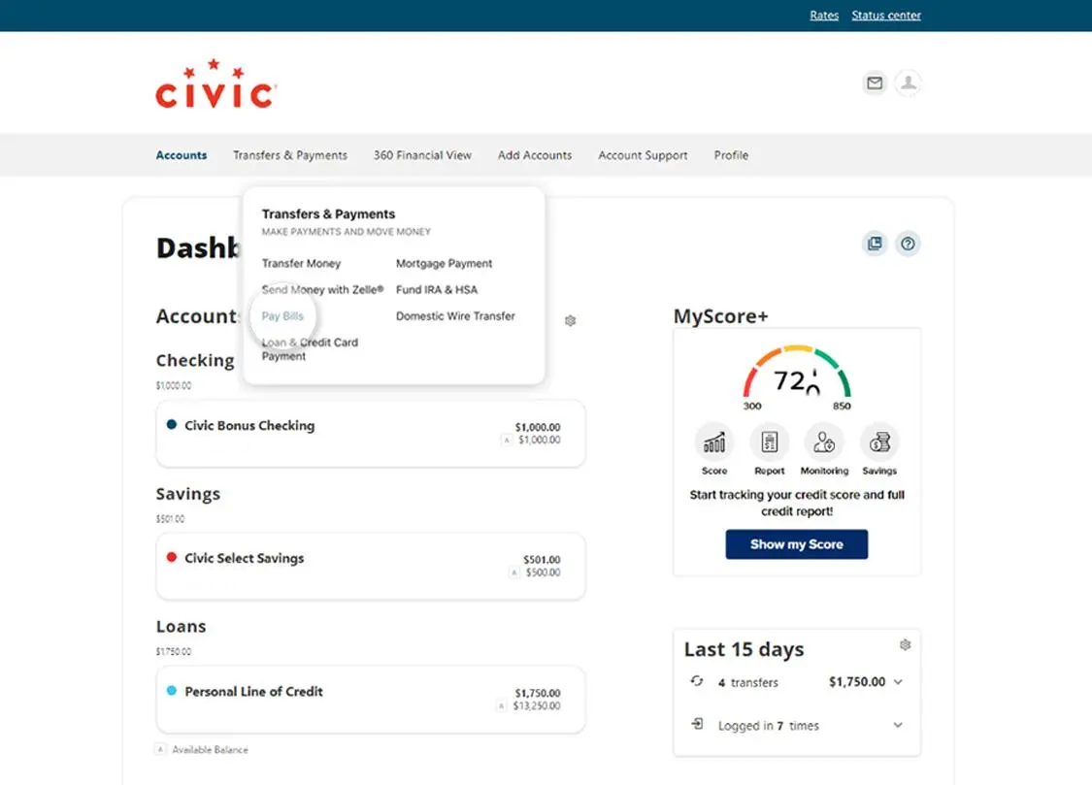Open Accounts section settings gear

[570, 319]
